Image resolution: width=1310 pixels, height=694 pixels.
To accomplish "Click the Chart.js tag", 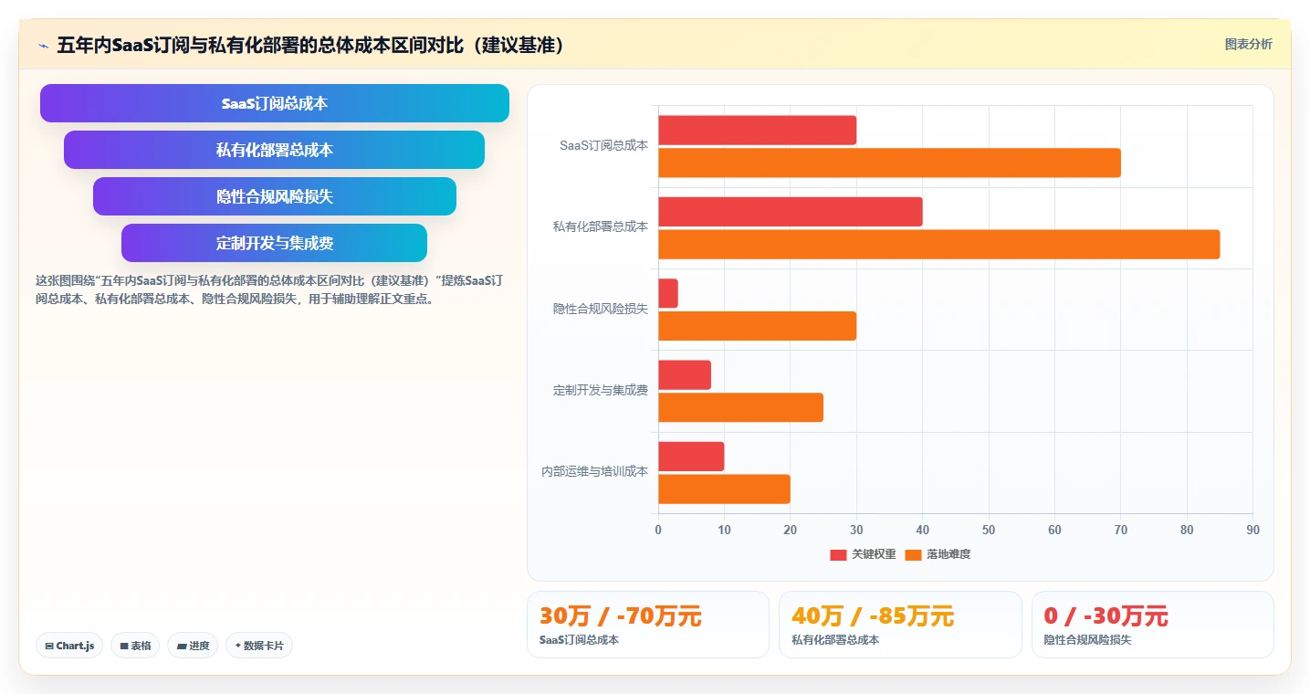I will pyautogui.click(x=69, y=646).
